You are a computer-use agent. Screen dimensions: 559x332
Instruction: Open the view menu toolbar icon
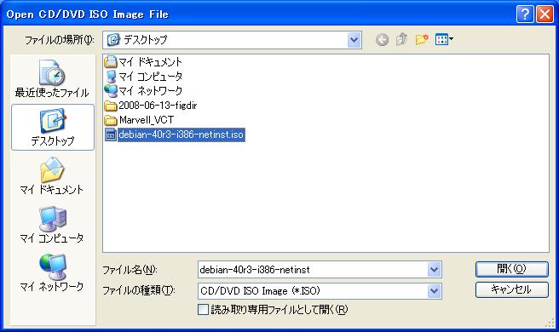tap(444, 39)
